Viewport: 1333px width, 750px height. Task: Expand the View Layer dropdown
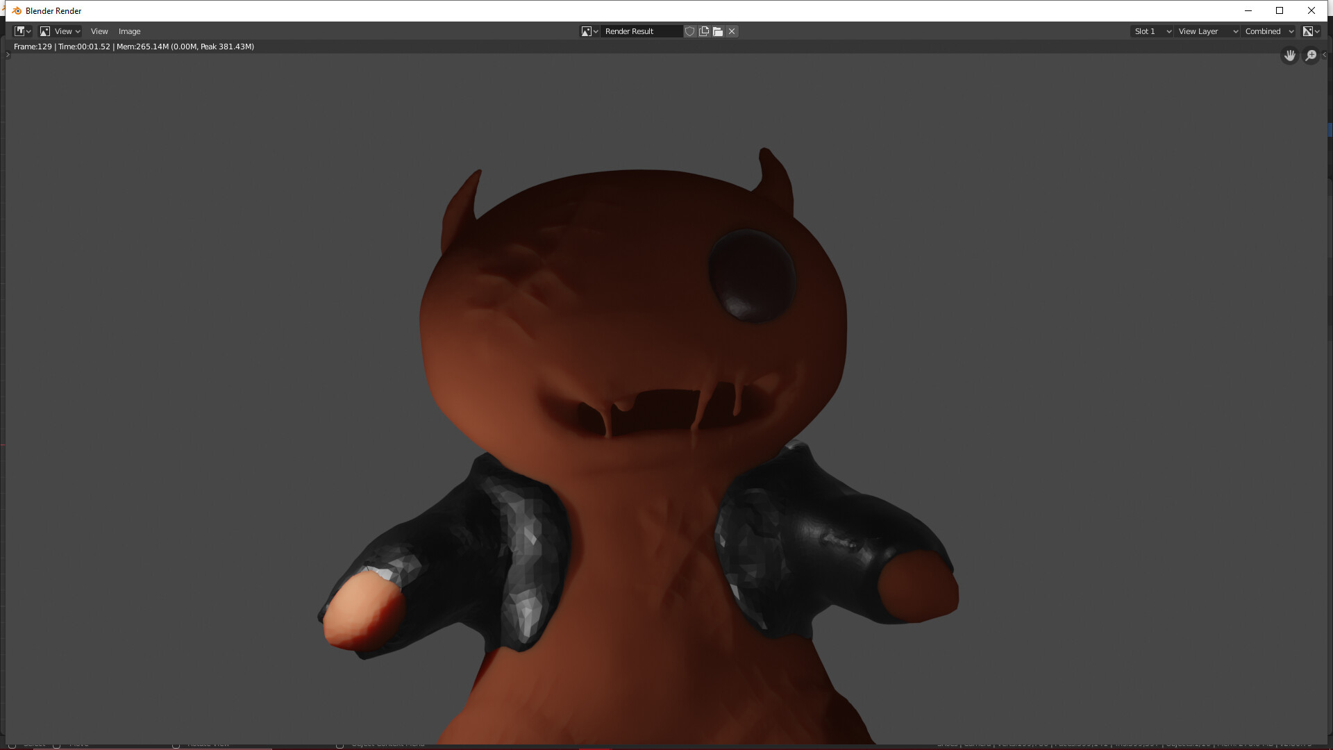point(1207,31)
